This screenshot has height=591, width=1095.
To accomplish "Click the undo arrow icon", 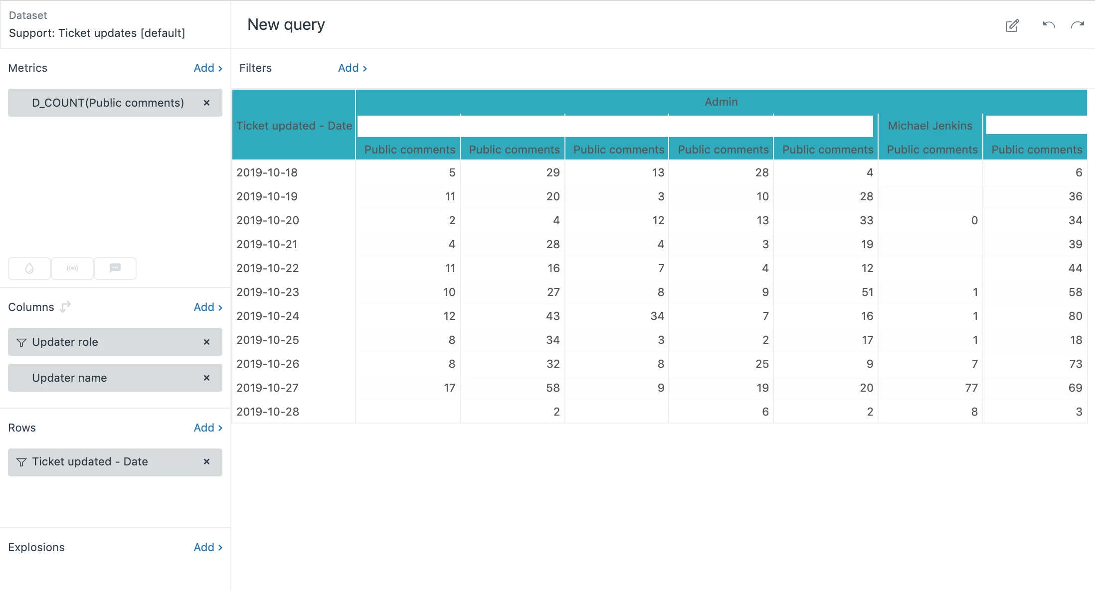I will pos(1049,25).
